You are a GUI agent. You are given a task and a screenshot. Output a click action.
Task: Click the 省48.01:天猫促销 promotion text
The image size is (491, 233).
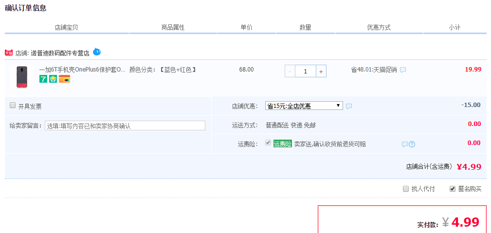(x=374, y=70)
